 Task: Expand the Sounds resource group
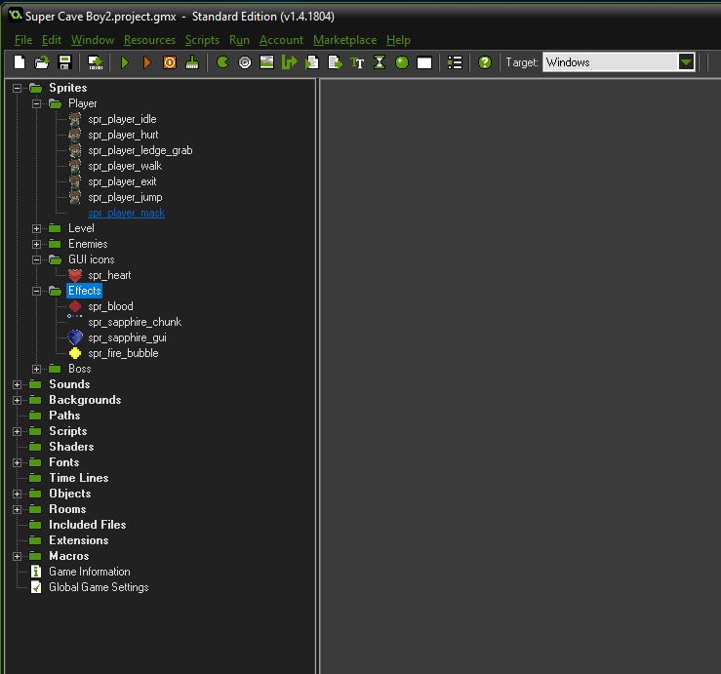click(18, 384)
